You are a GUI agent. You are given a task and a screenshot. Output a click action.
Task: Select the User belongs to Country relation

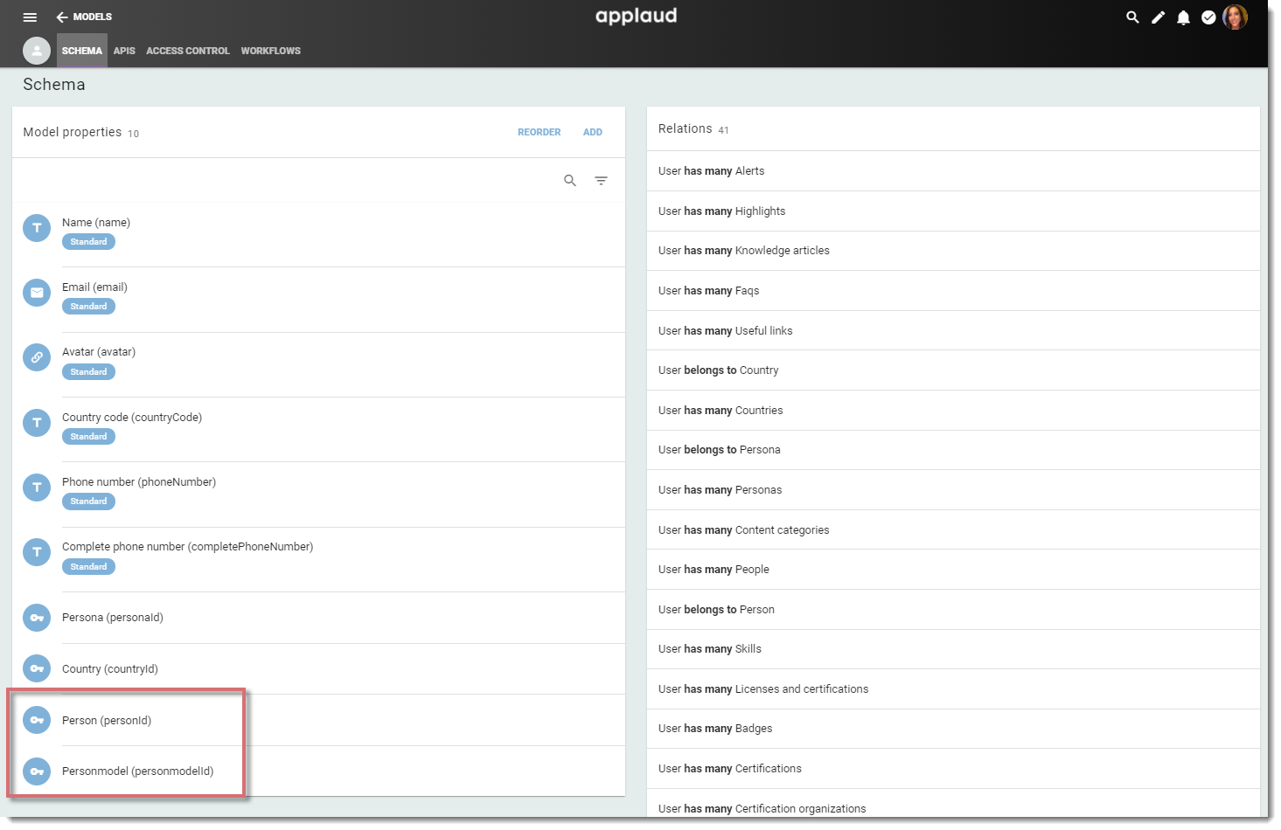[x=718, y=370]
